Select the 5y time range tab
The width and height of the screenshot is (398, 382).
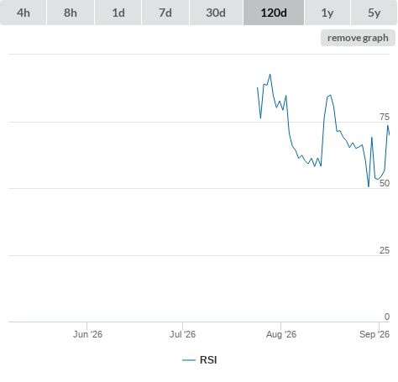tap(374, 13)
